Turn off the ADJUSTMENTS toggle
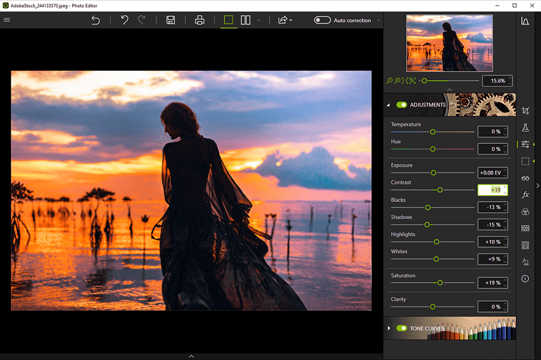Screen dimensions: 541x360 click(x=402, y=105)
